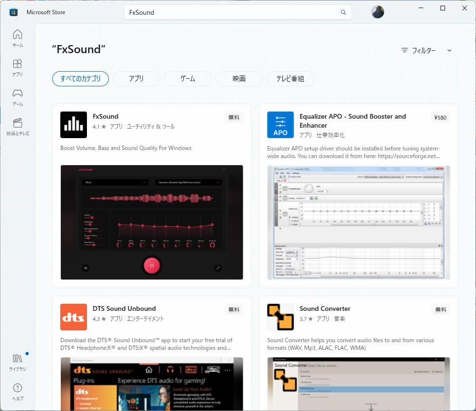Open Movies and TV sidebar section
This screenshot has width=476, height=411.
[18, 126]
